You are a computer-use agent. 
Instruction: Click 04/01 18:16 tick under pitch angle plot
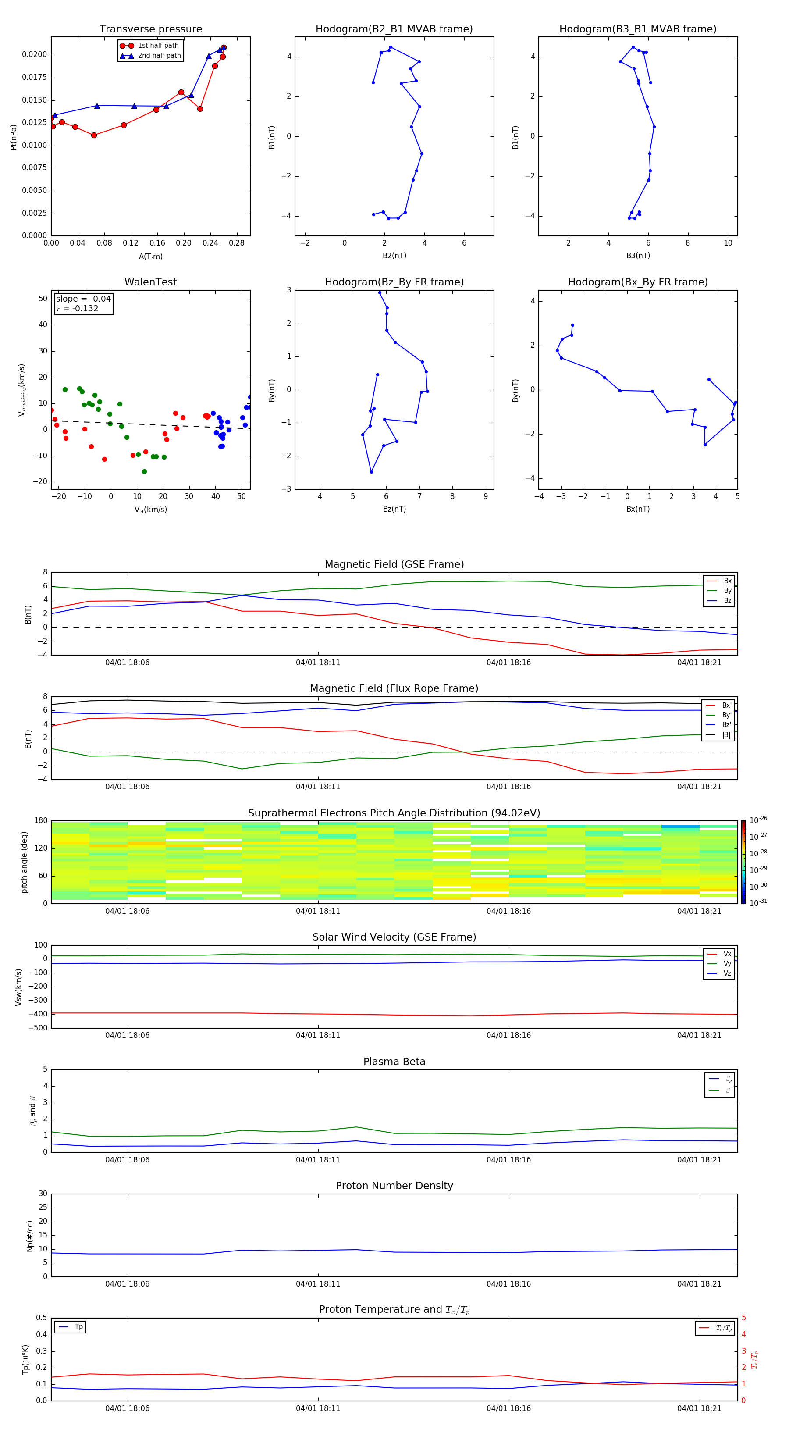[508, 911]
